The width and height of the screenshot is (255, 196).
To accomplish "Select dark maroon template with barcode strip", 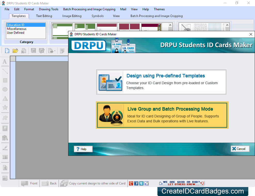I will pyautogui.click(x=152, y=27).
